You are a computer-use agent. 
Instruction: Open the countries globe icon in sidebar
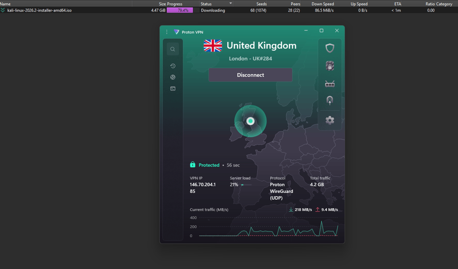tap(173, 77)
